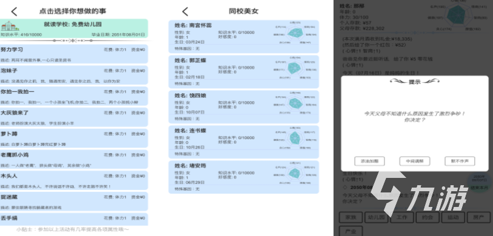Open radar chart on 南宫怀蕊's card
Viewport: 493px width, 236px height.
click(x=294, y=32)
